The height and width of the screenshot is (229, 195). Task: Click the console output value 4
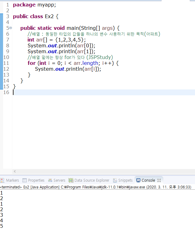(2, 220)
